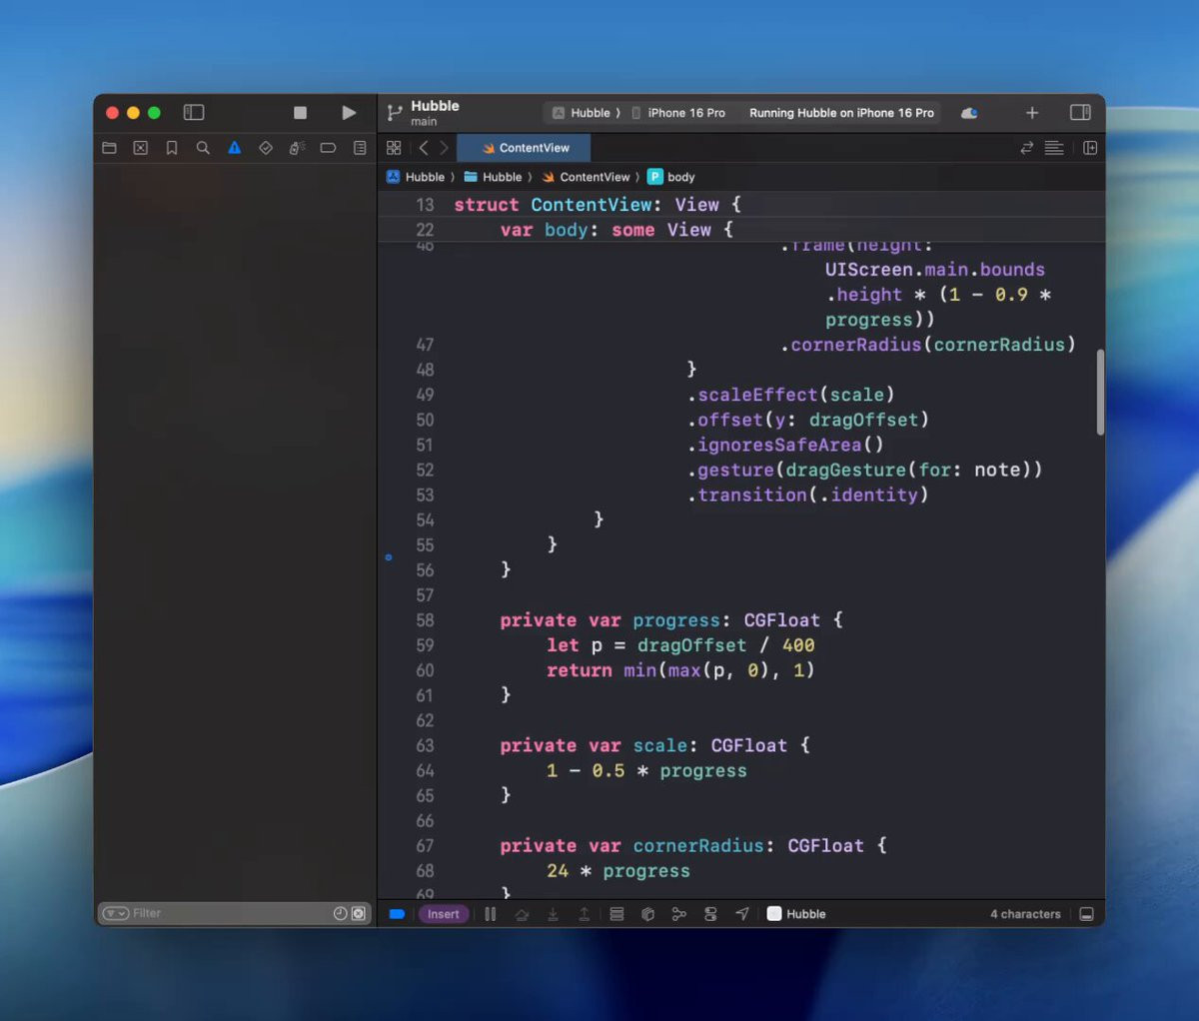Click Hubble project in jump bar
Image resolution: width=1199 pixels, height=1021 pixels.
[416, 177]
